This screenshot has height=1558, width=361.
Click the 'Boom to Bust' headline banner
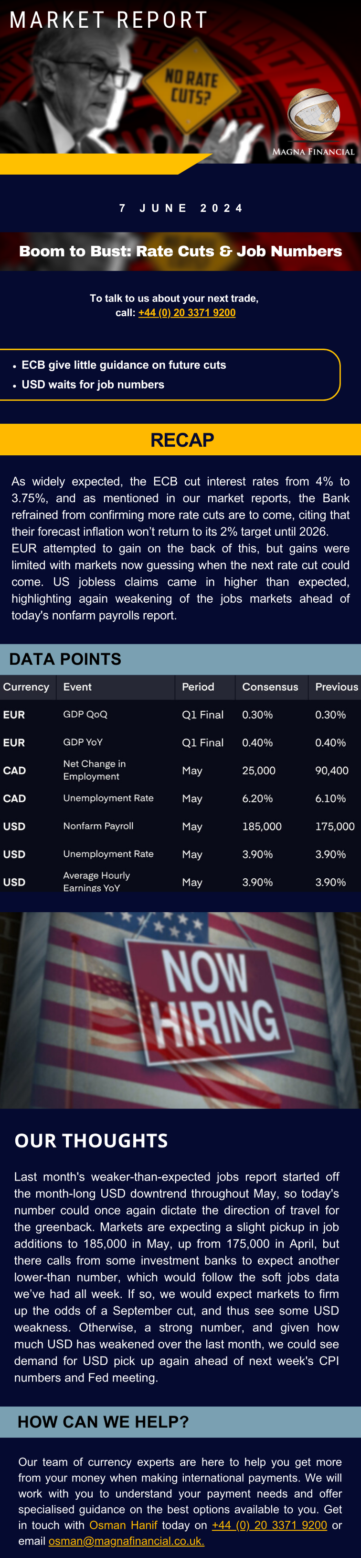click(180, 252)
